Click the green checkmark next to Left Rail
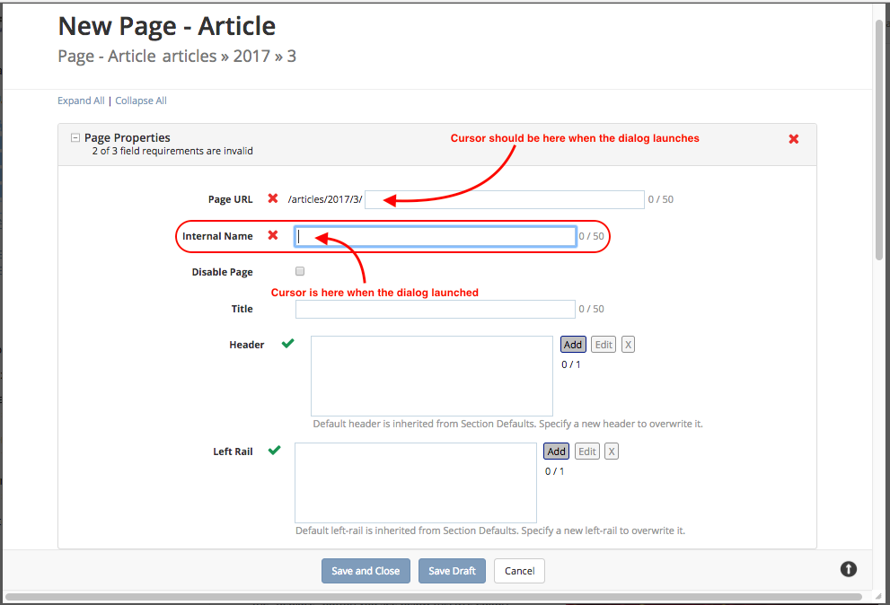The width and height of the screenshot is (890, 605). coord(275,450)
